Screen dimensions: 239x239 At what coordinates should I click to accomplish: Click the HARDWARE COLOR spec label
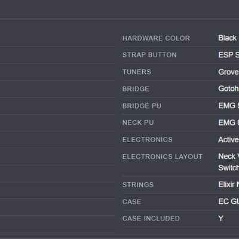(156, 38)
